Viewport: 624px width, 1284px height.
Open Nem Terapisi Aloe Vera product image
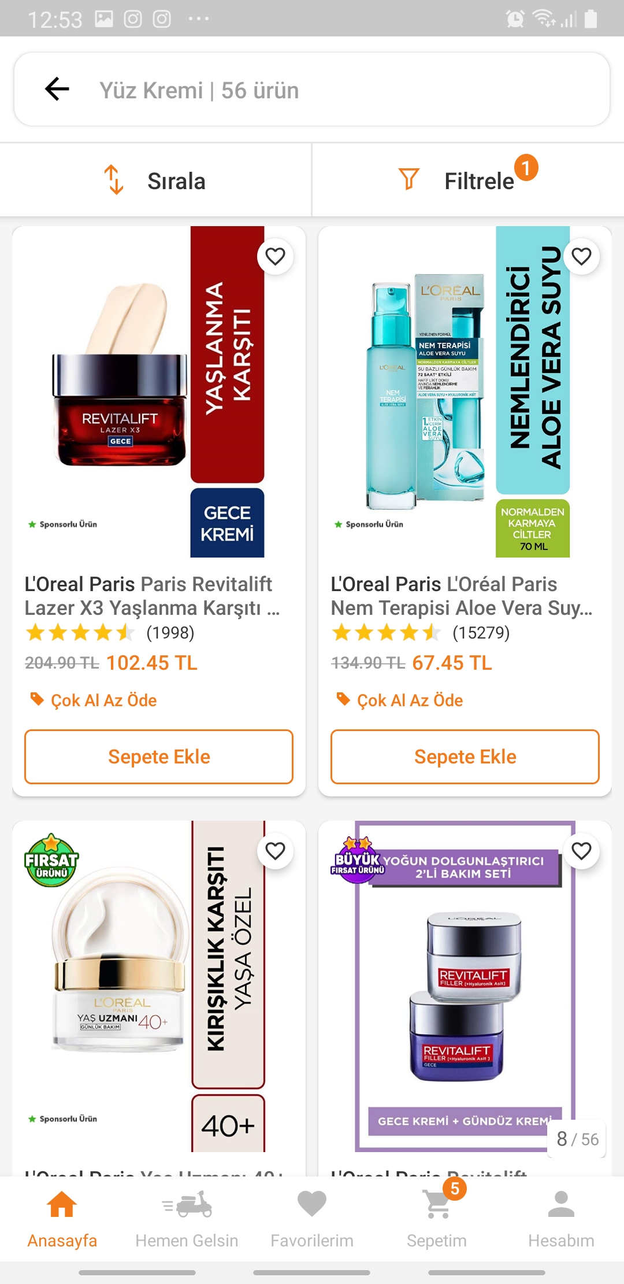click(465, 392)
